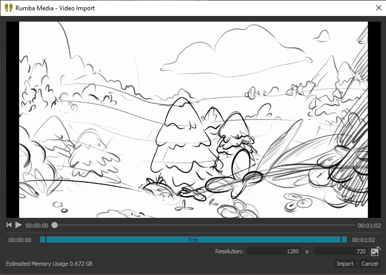This screenshot has width=386, height=275.
Task: Click Estimated Memory Usage 0.672 GB text
Action: tap(49, 264)
